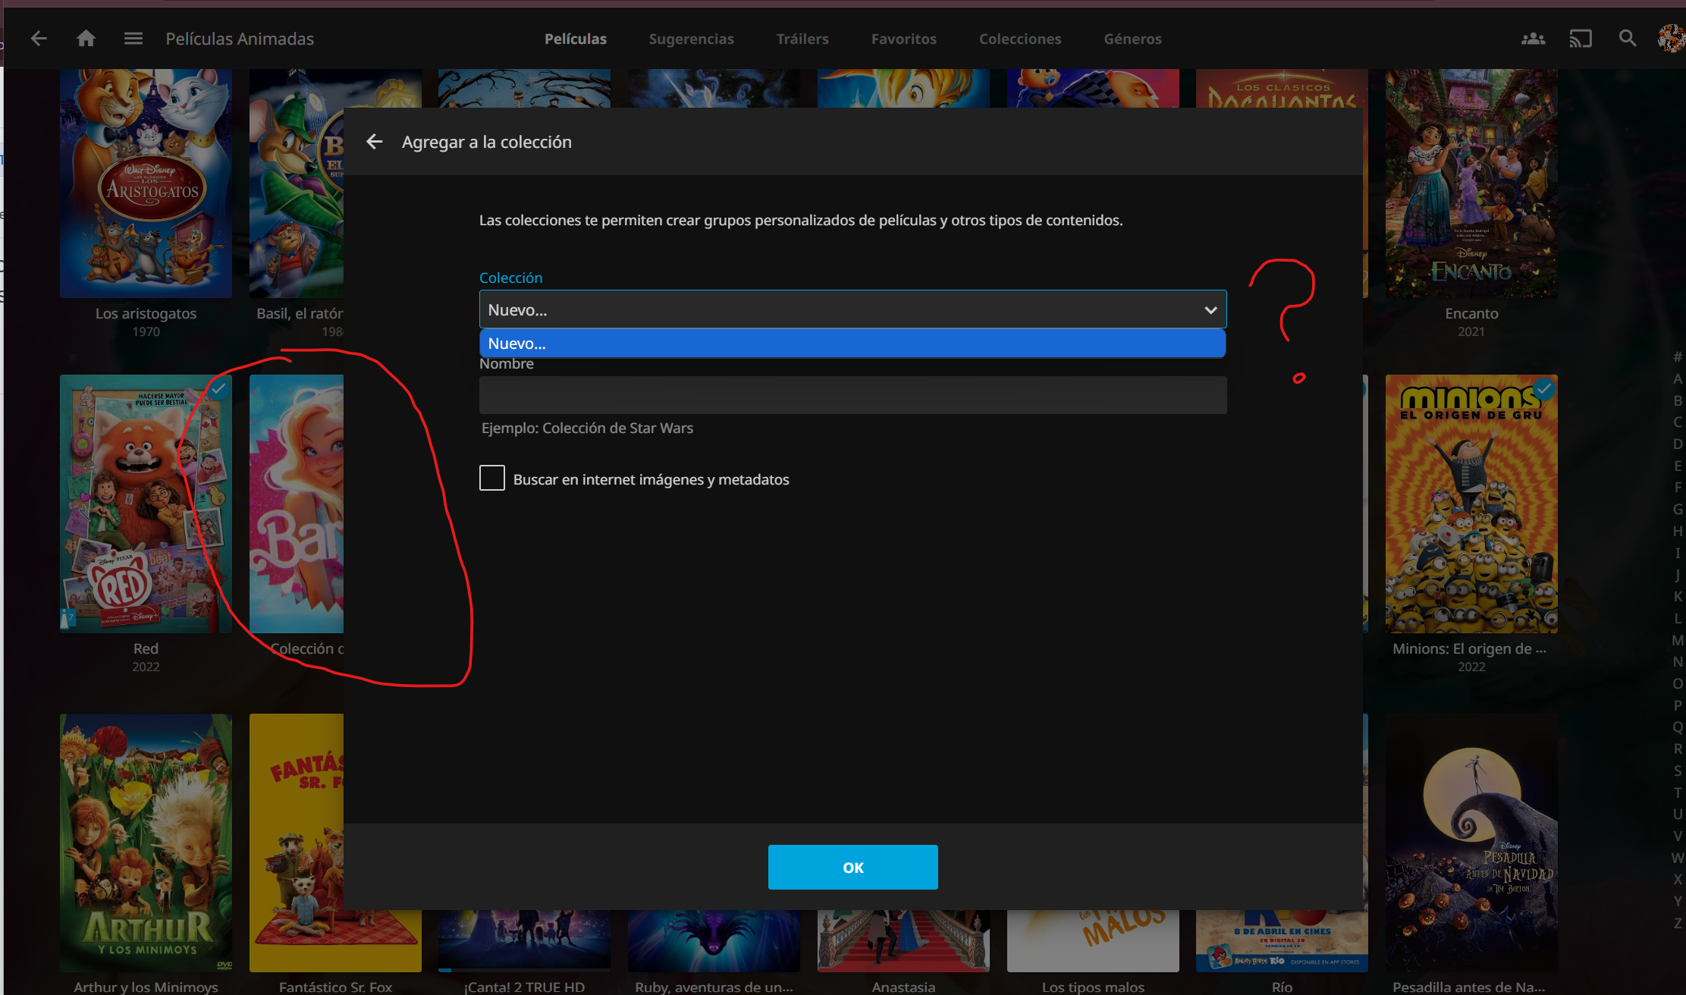Toggle selection checkmark on Minions poster
Viewport: 1686px width, 995px height.
(1543, 389)
